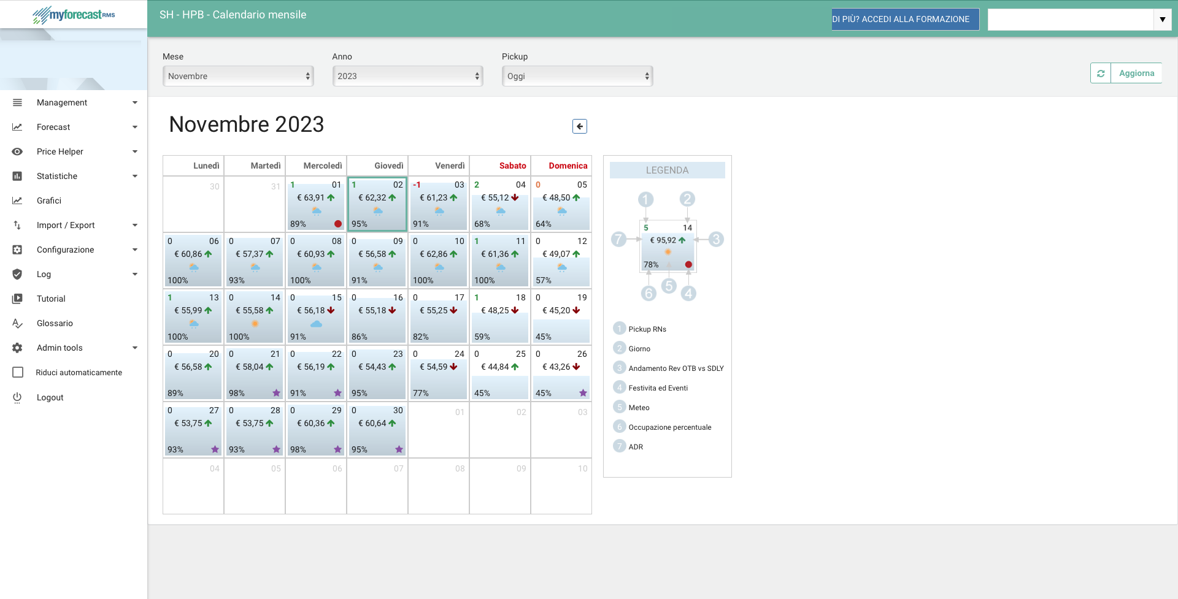Click the myforecast RMS logo
The image size is (1178, 599).
[72, 14]
